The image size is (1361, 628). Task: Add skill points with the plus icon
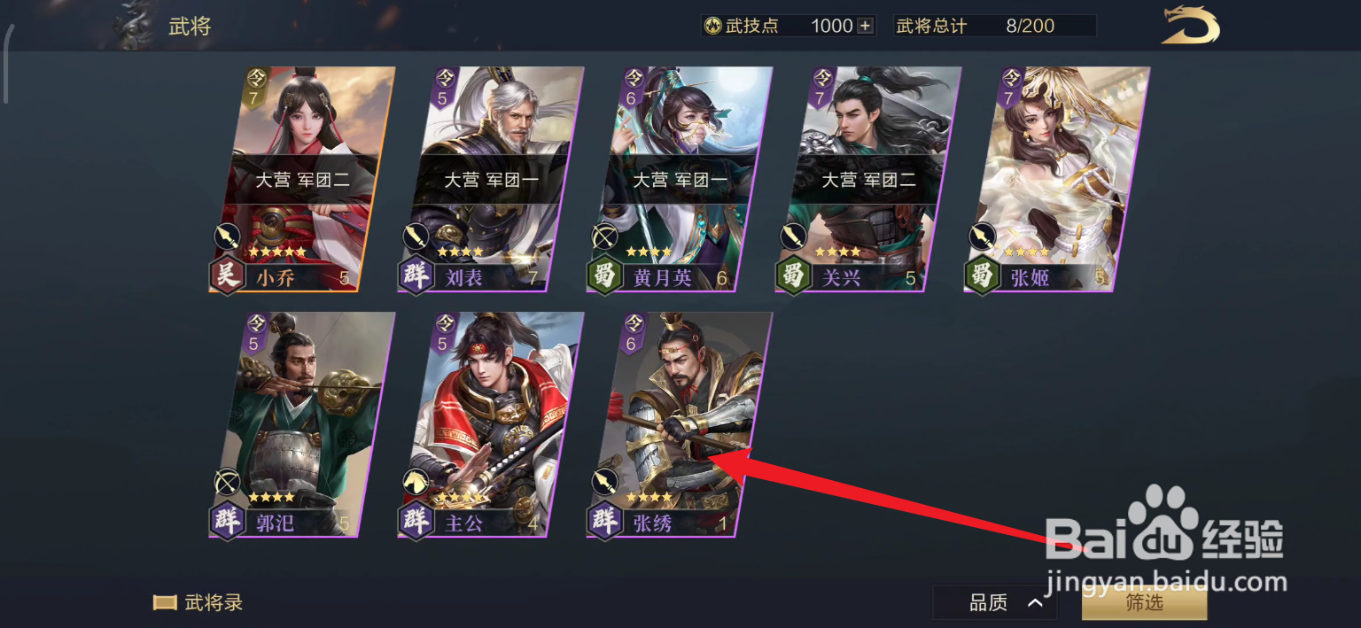865,27
